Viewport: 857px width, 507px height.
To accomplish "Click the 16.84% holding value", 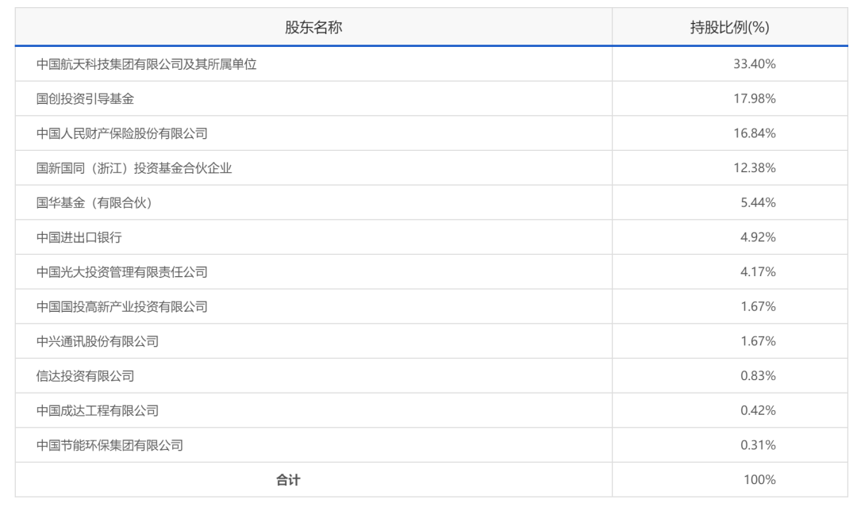I will tap(755, 134).
